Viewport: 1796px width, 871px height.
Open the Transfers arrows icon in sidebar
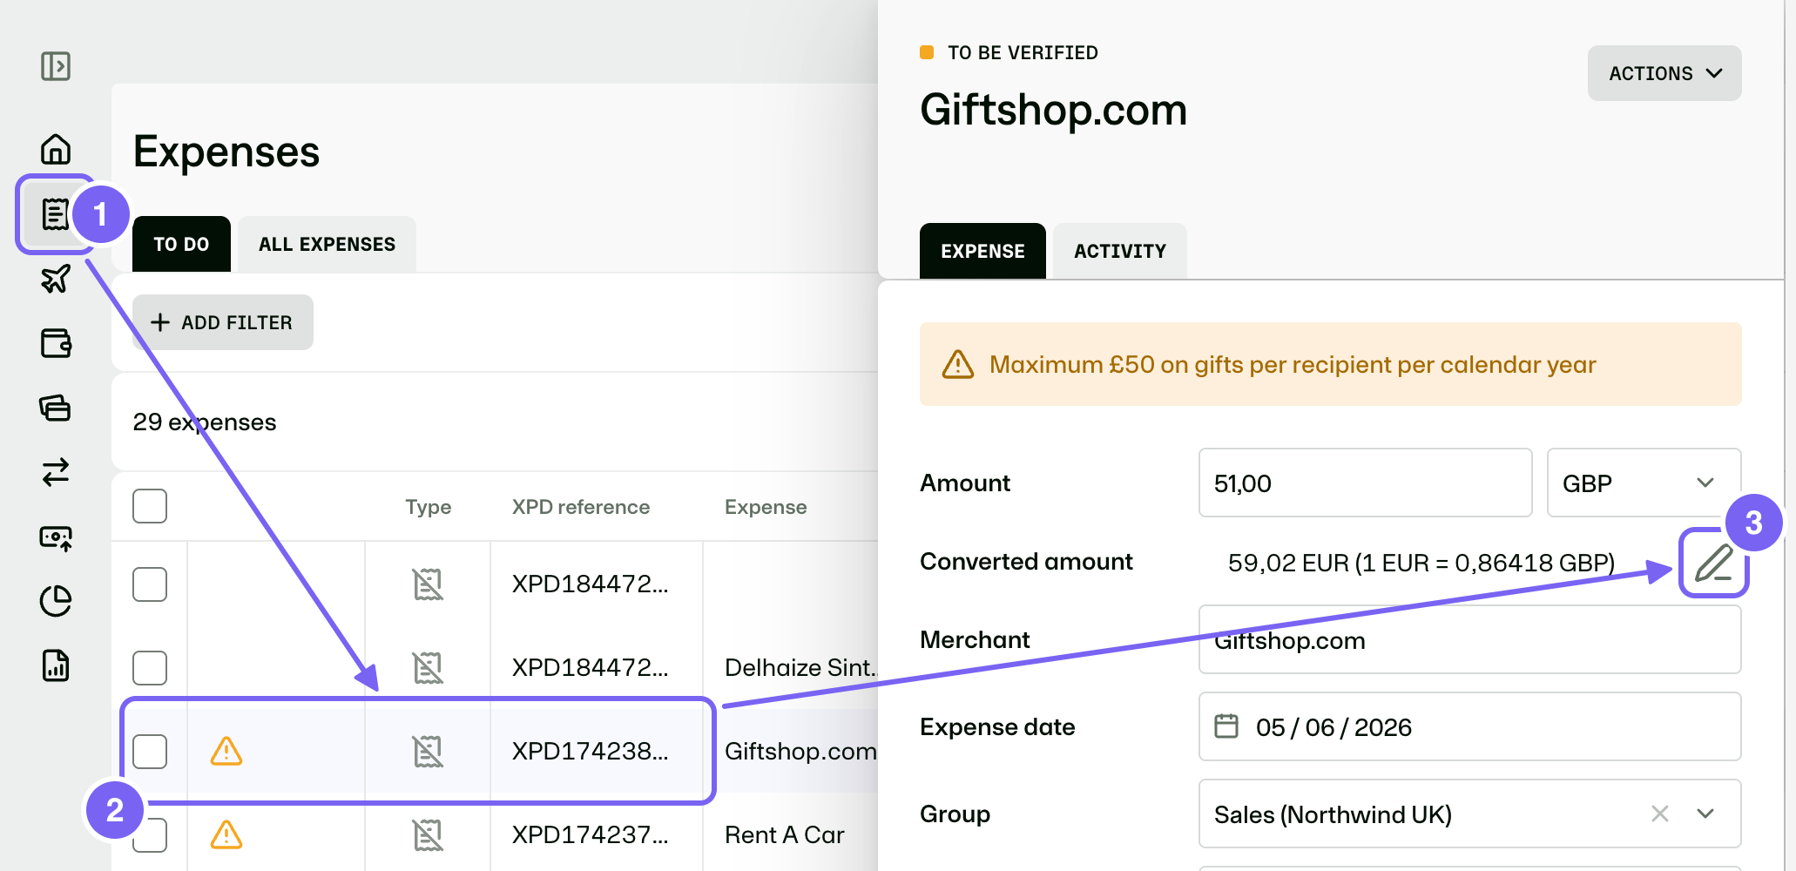(x=56, y=472)
